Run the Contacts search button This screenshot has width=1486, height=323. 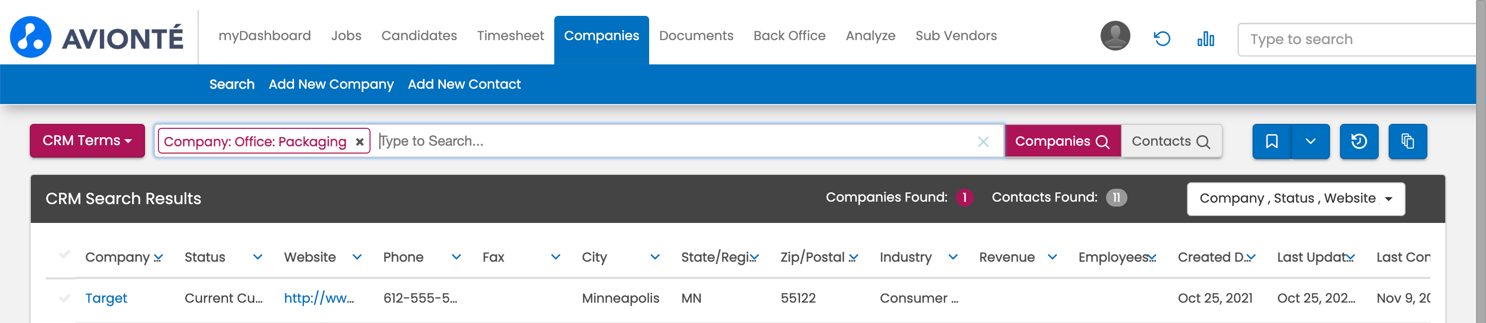[1171, 141]
